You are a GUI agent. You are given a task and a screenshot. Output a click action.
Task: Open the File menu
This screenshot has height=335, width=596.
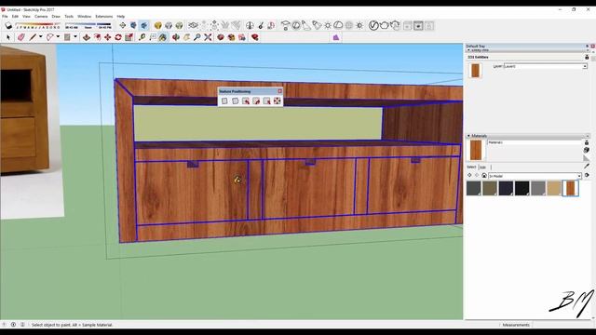[x=5, y=17]
